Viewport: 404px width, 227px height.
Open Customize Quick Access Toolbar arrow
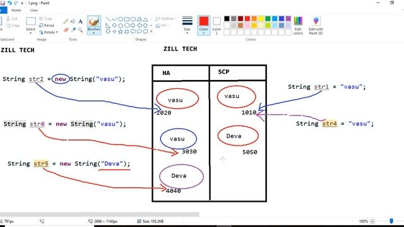[x=22, y=3]
